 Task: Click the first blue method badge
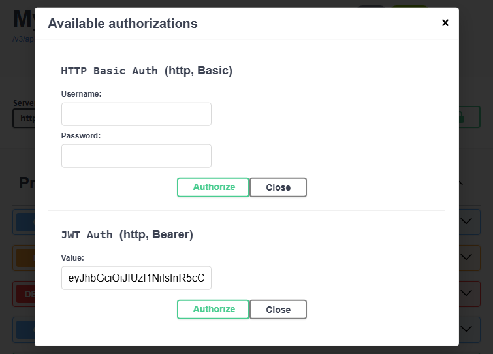(25, 222)
